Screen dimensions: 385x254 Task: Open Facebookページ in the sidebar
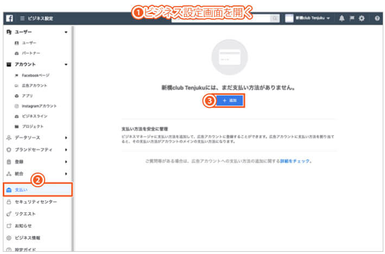pos(36,75)
